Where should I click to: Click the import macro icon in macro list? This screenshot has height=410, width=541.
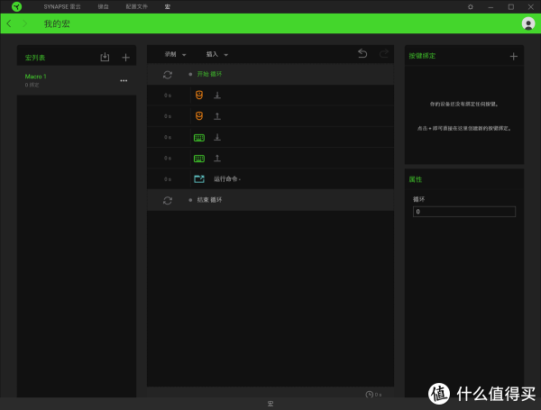pyautogui.click(x=105, y=58)
